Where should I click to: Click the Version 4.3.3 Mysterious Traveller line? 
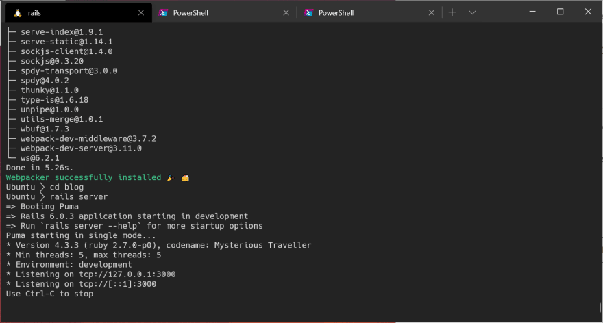coord(159,245)
